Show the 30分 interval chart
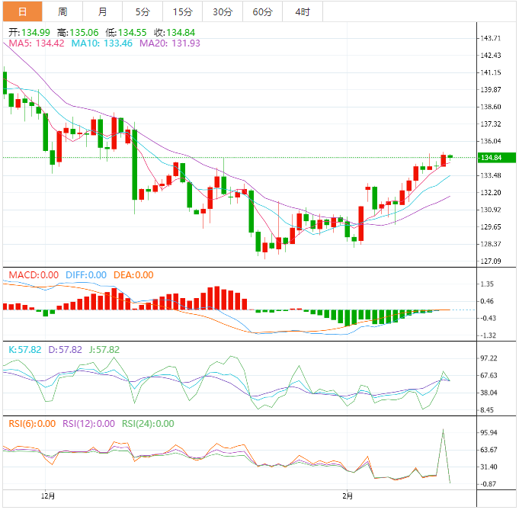Viewport: 519px width, 510px height. tap(222, 11)
